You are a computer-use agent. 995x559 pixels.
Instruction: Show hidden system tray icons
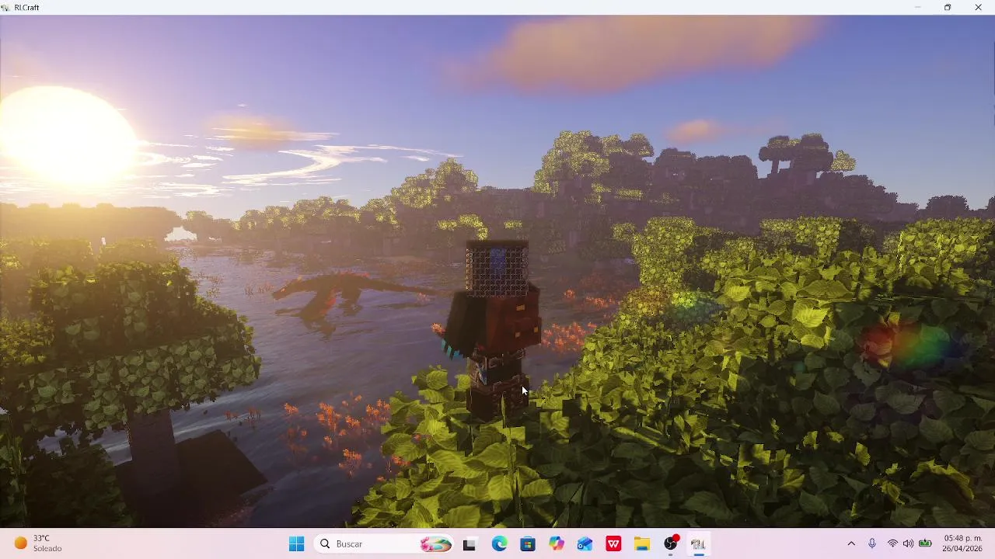851,544
